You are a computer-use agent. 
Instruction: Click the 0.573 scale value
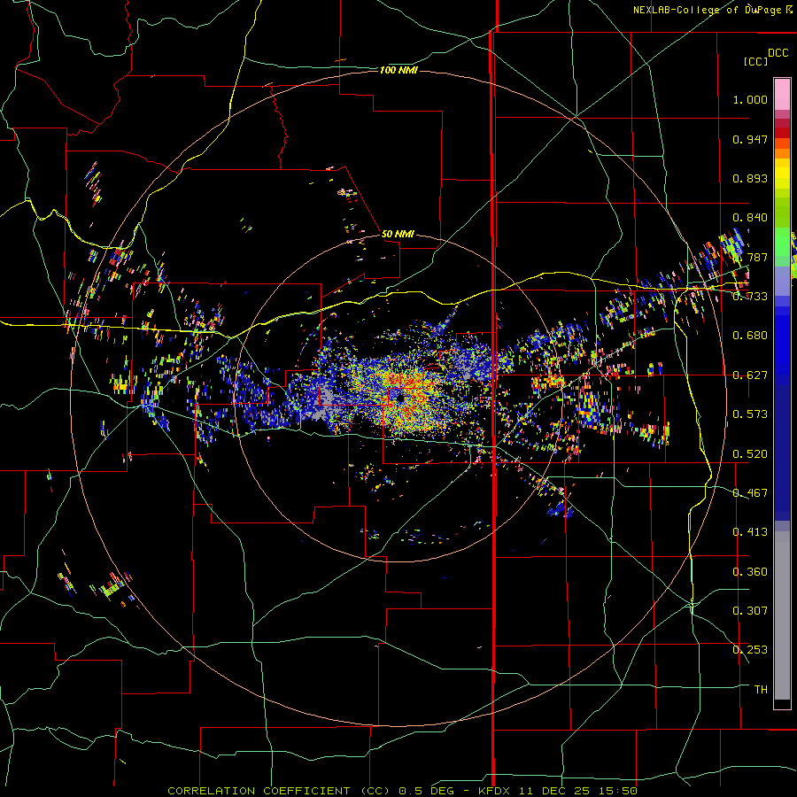[x=750, y=414]
